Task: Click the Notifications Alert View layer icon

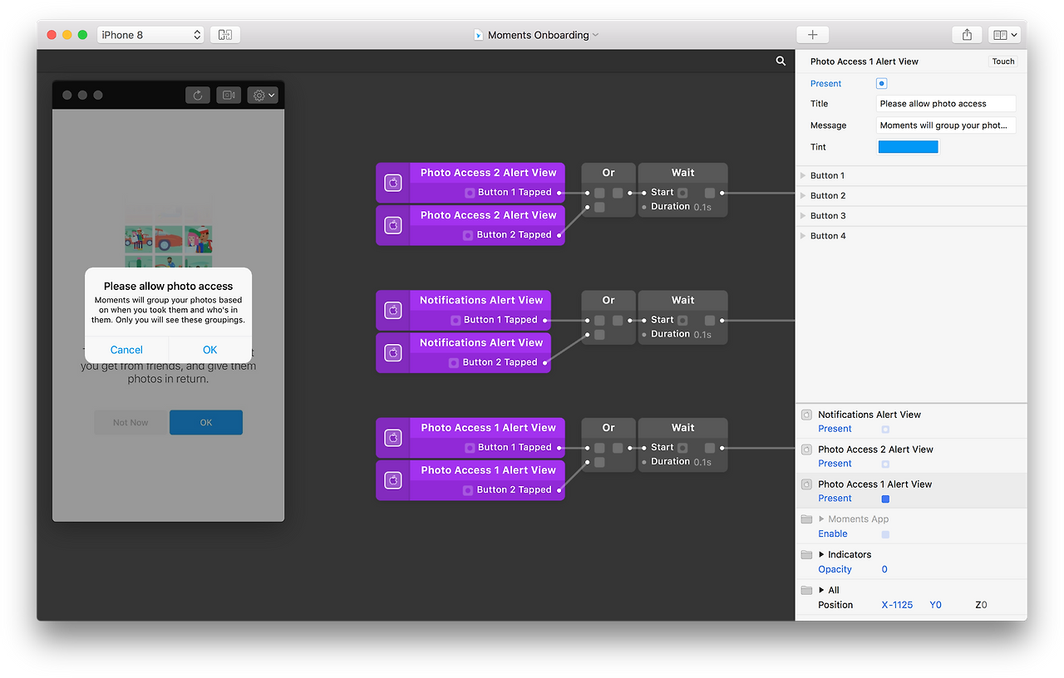Action: click(805, 414)
